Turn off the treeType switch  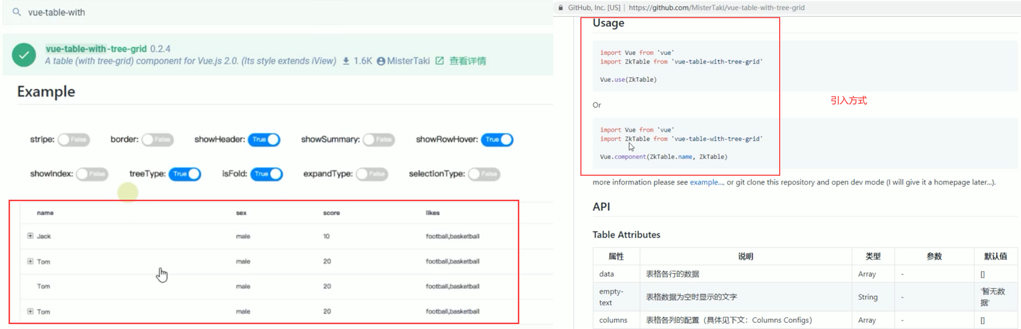tap(185, 174)
